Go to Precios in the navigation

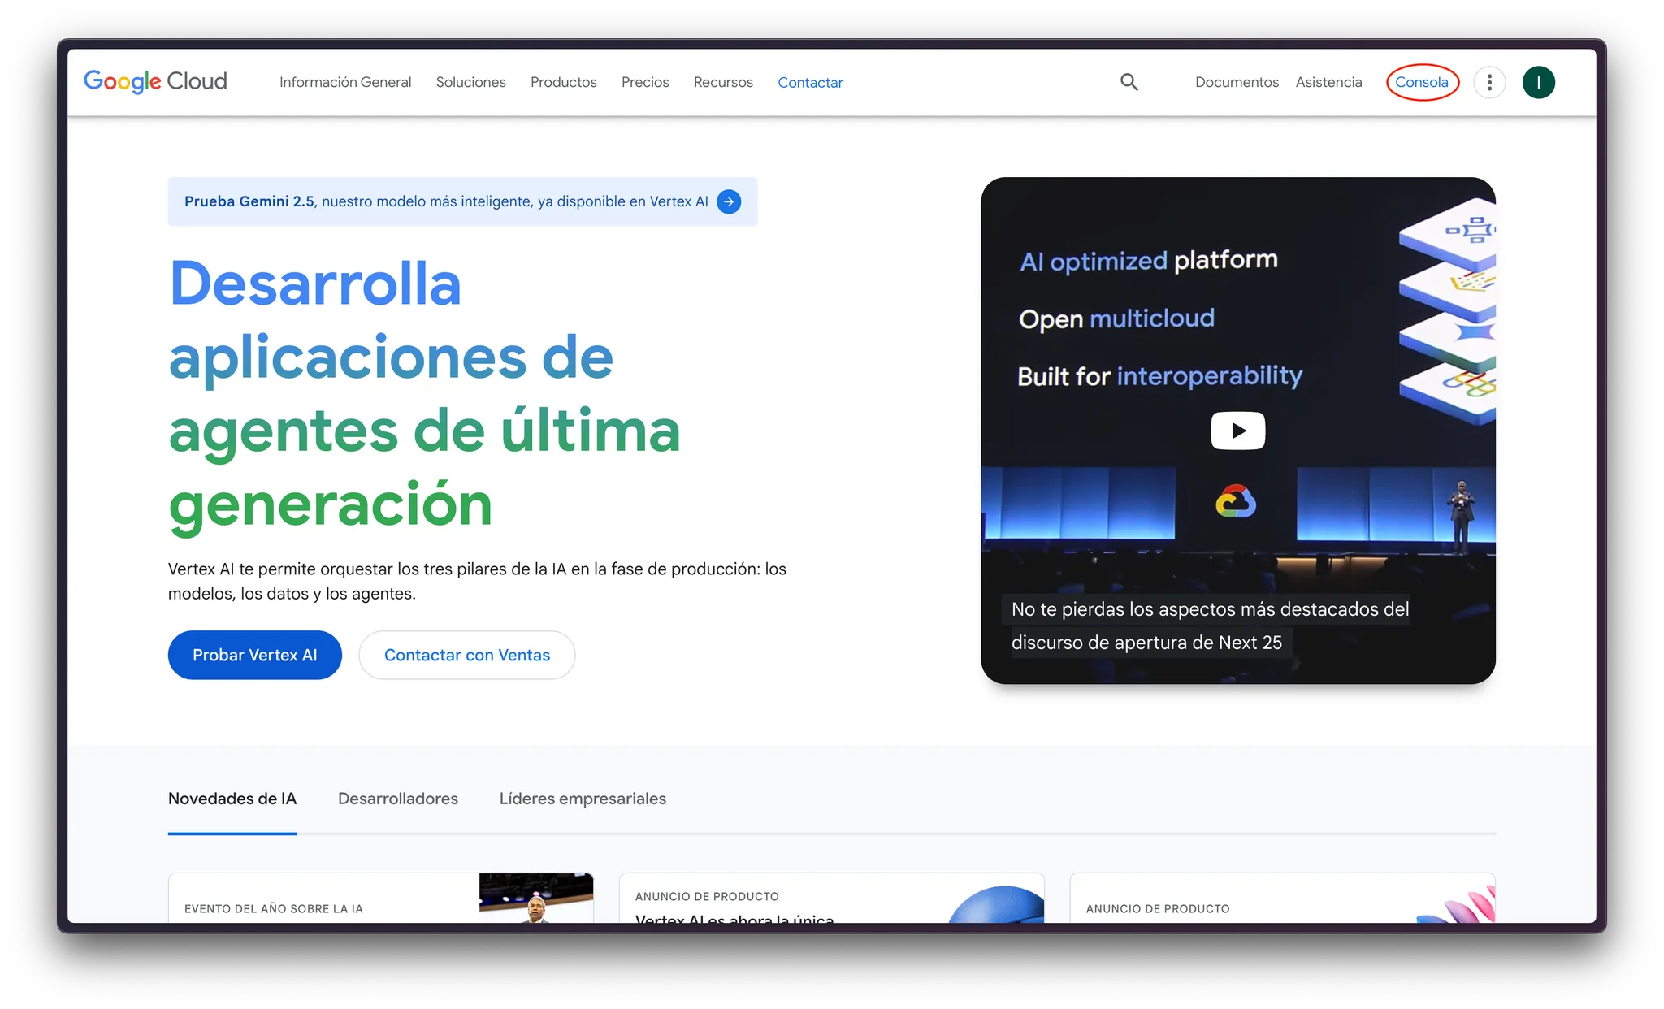pos(645,82)
